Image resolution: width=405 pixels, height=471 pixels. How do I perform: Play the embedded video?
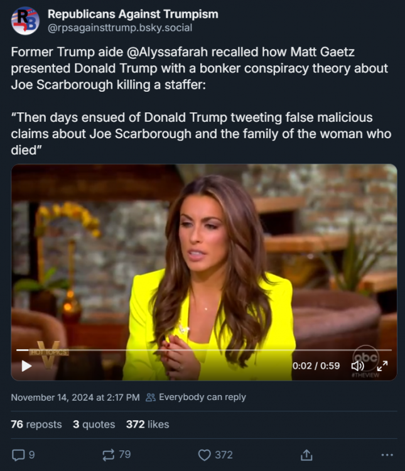[26, 365]
